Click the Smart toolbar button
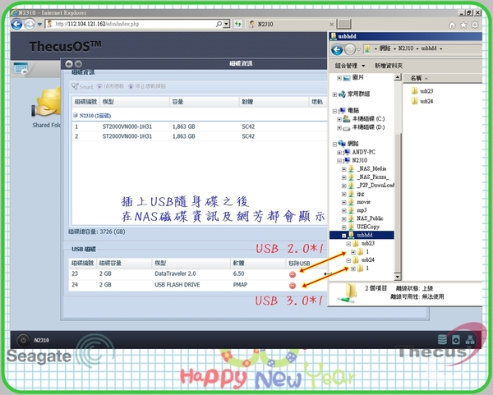The width and height of the screenshot is (493, 395). (x=82, y=86)
